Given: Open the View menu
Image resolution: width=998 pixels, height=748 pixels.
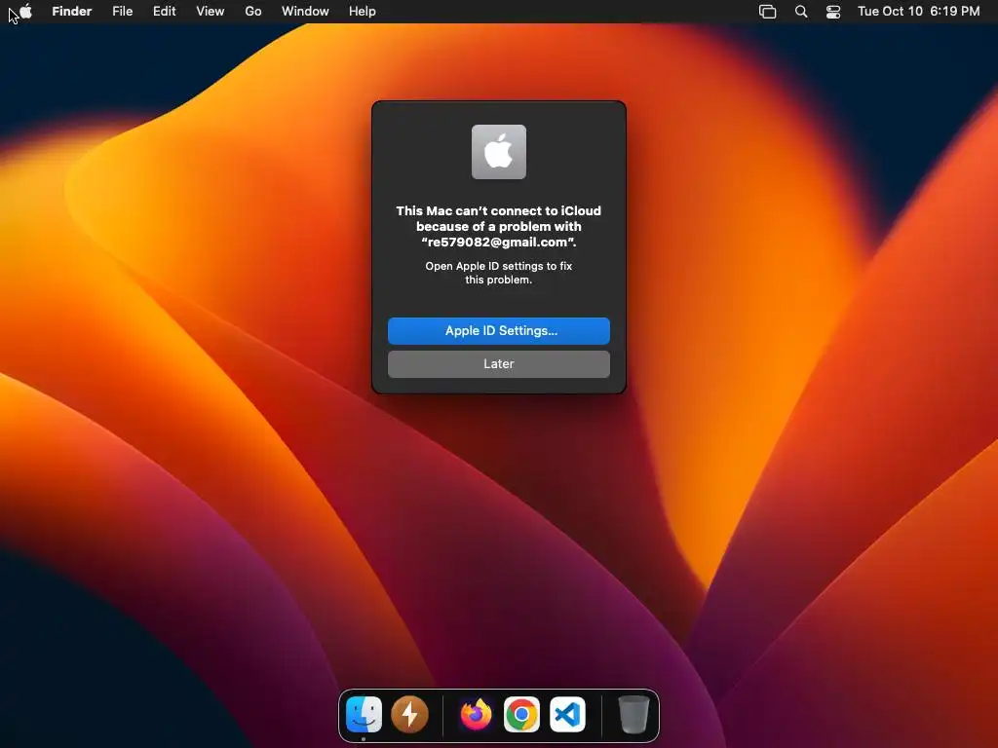Looking at the screenshot, I should pos(211,11).
